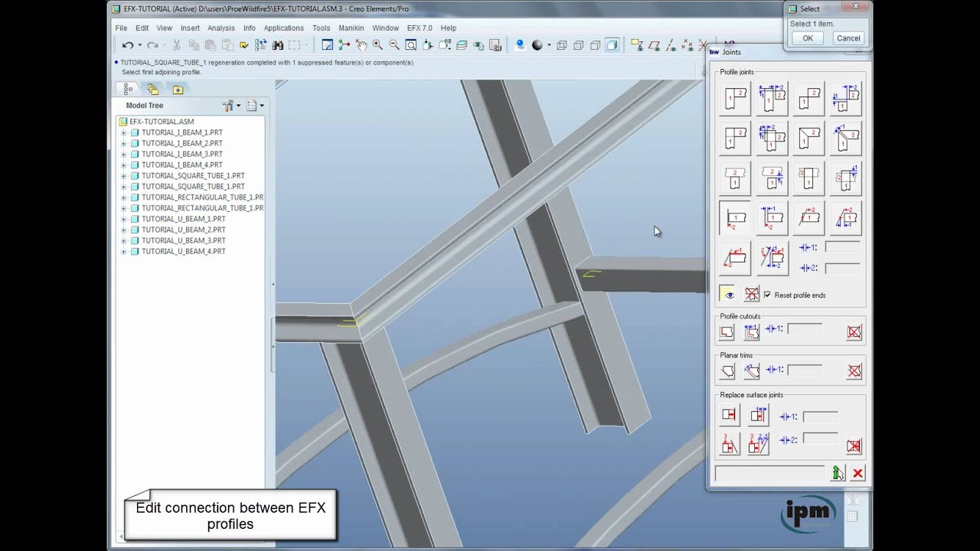Click the shaded sphere display icon
980x551 pixels.
[537, 45]
